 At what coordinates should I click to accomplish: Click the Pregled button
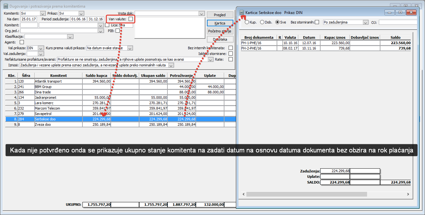point(220,15)
